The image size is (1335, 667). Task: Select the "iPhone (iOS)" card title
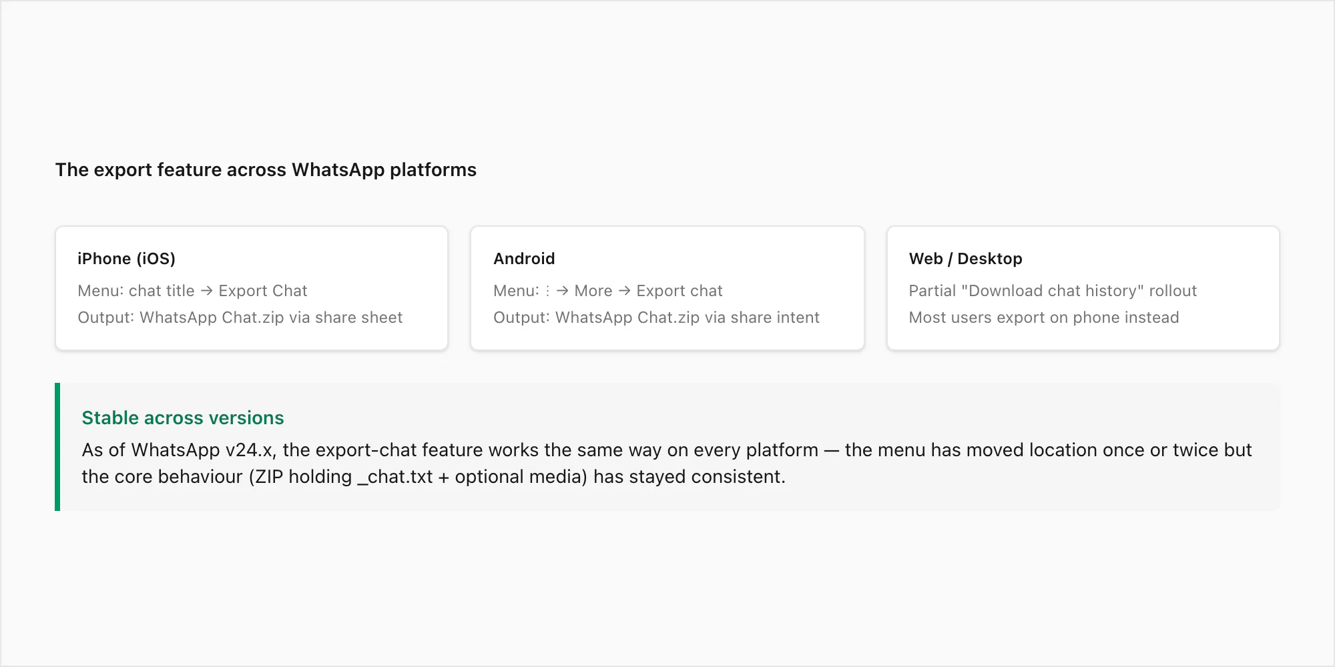[x=126, y=259]
